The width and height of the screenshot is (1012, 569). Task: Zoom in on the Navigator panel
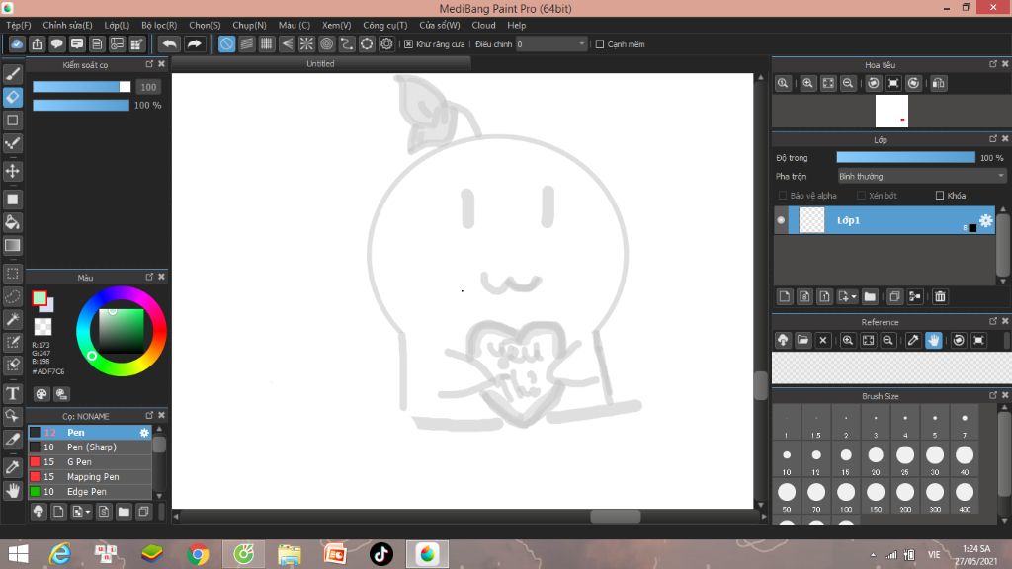click(x=807, y=83)
